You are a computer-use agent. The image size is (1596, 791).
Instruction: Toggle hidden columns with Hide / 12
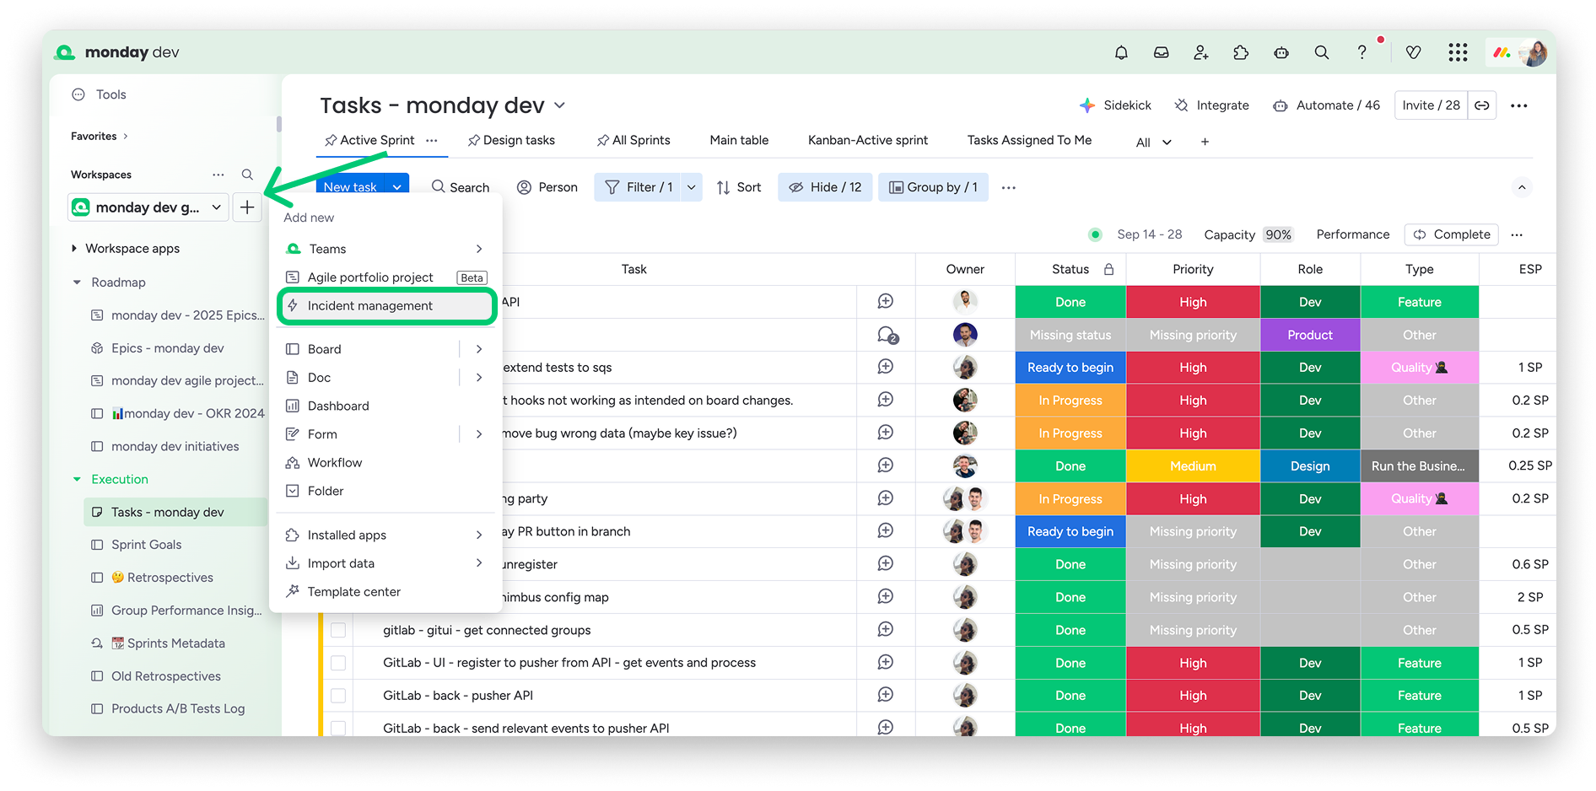pos(825,187)
